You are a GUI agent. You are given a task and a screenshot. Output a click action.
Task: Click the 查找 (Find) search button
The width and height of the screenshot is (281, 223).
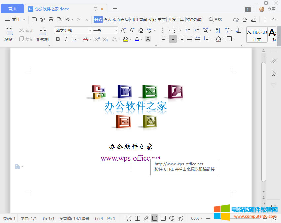tap(215, 19)
